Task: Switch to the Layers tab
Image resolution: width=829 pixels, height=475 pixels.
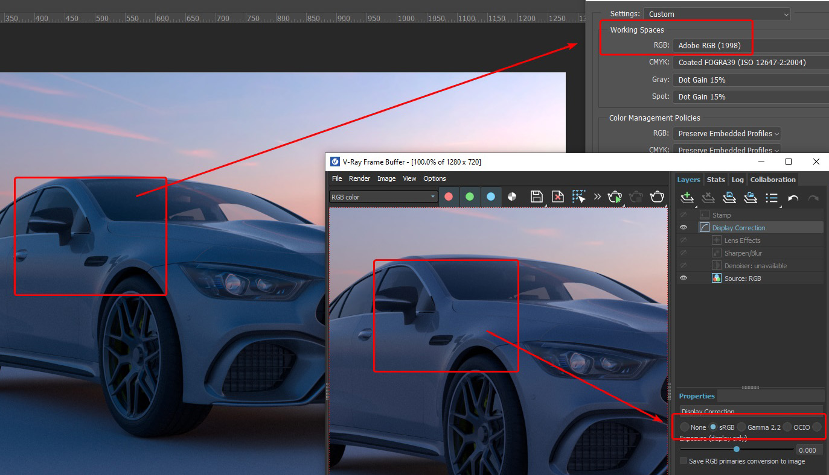Action: (688, 180)
